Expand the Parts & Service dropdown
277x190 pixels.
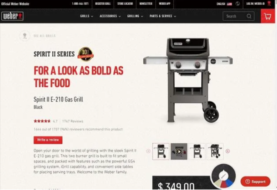pyautogui.click(x=163, y=16)
